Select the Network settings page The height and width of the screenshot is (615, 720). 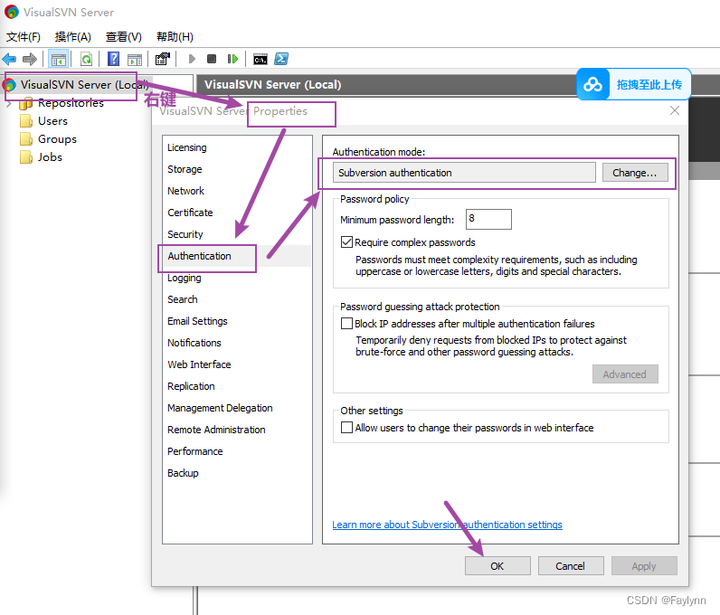coord(185,191)
